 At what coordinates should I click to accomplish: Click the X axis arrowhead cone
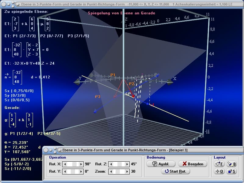click(170, 82)
